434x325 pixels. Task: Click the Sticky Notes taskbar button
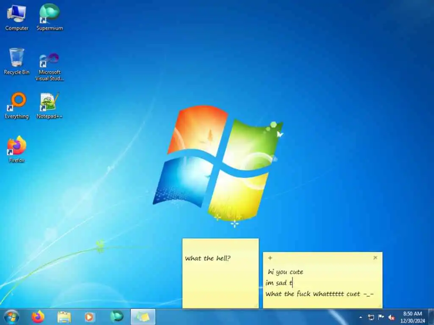143,317
